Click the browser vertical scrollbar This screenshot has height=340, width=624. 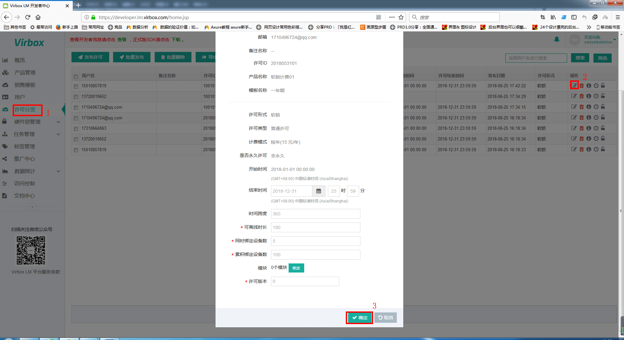click(x=621, y=211)
